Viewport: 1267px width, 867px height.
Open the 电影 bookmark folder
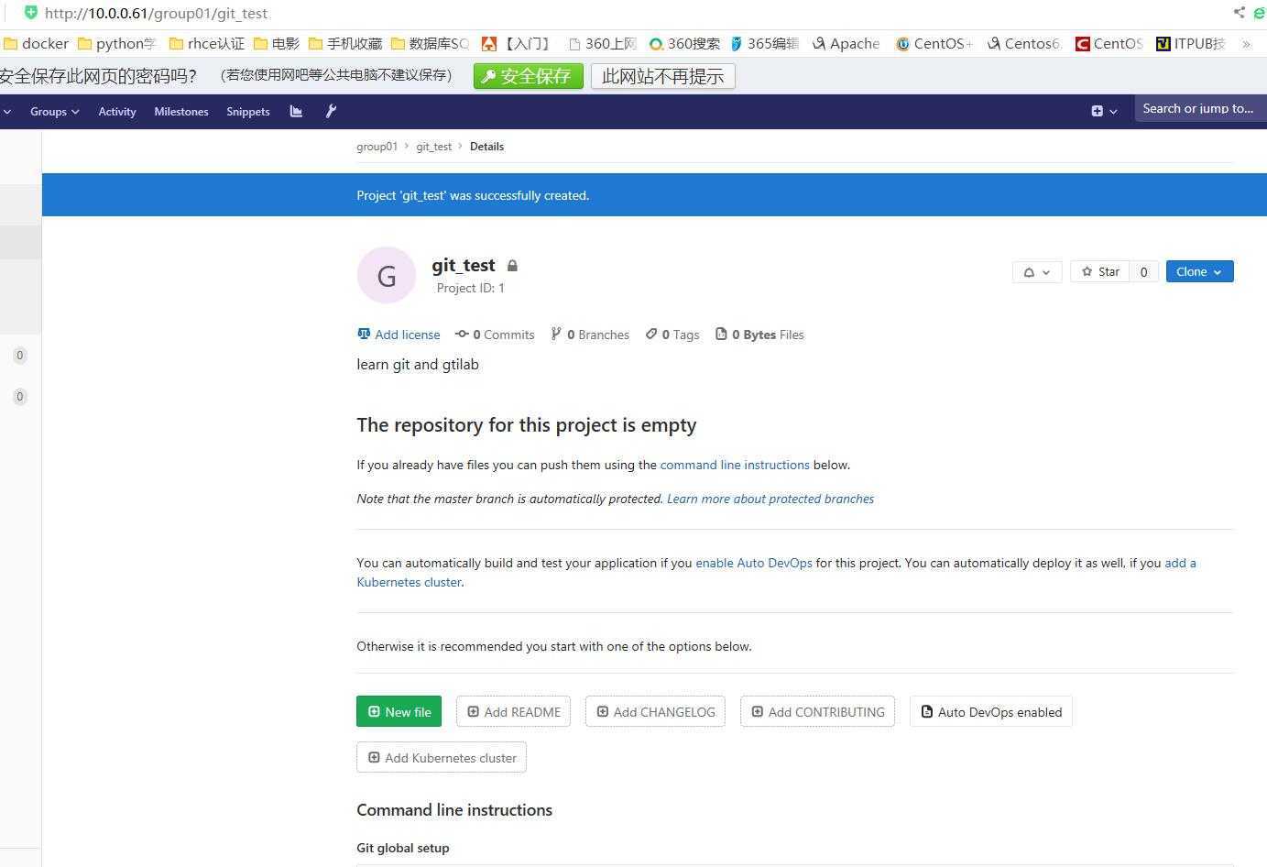click(x=277, y=43)
